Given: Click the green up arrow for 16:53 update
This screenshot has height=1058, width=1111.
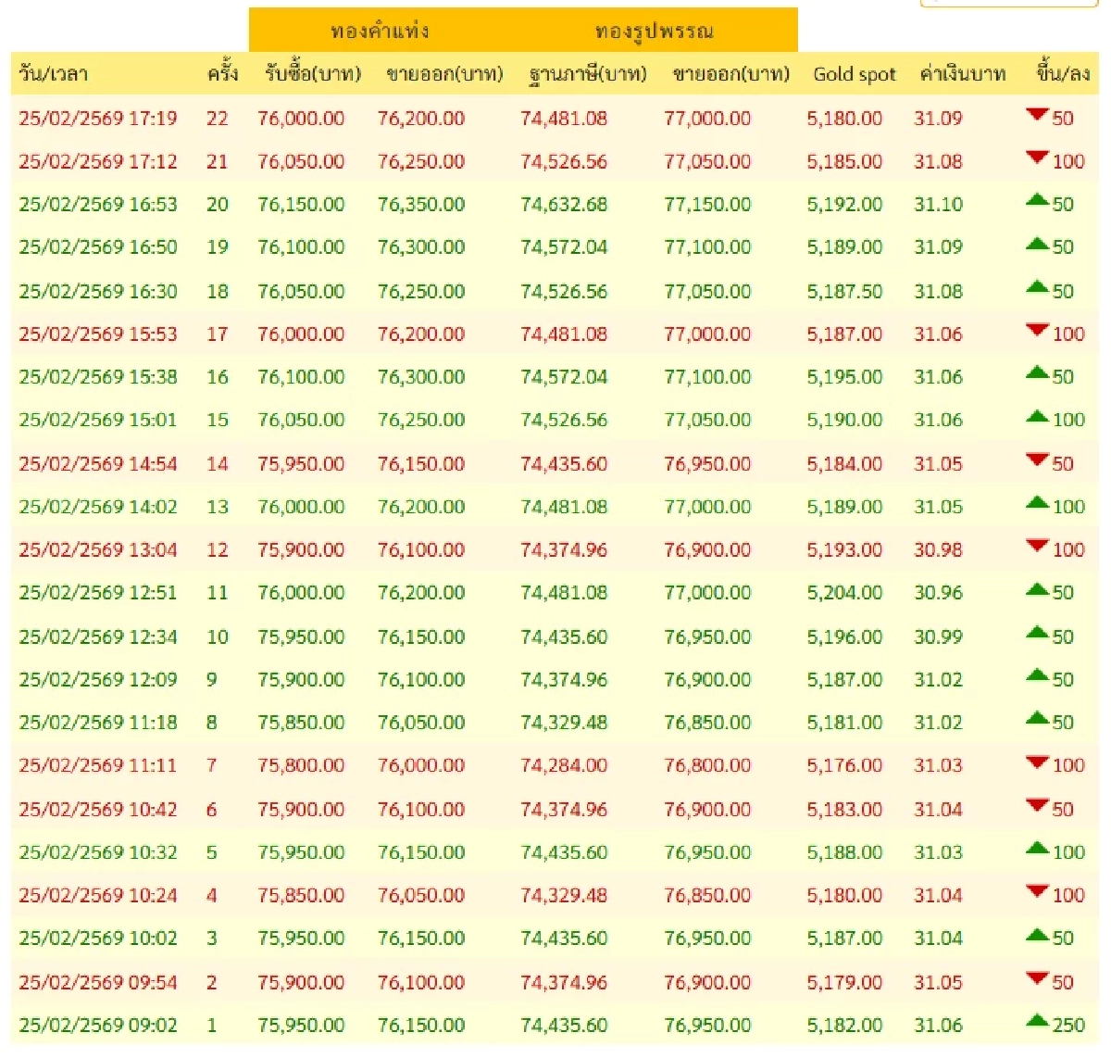Looking at the screenshot, I should pos(1037,200).
